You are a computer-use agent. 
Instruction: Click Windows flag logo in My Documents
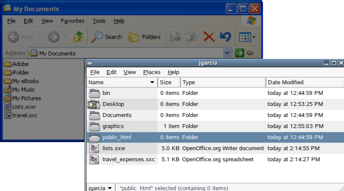click(x=251, y=21)
